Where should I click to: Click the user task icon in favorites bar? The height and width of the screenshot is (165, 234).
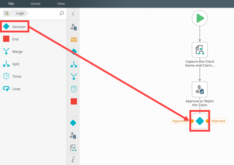pos(73,27)
